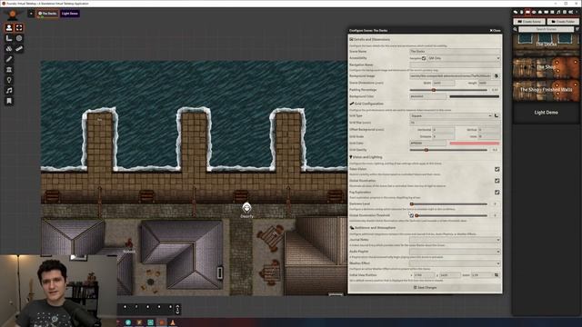Pick the Measure Distance ruler sub-tool
The image size is (582, 327).
point(19,48)
